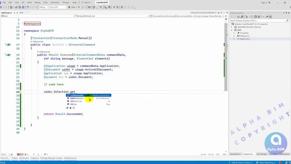Screen dimensions: 291x164
Task: Click the Save All toolbar icon
Action: (x=23, y=7)
